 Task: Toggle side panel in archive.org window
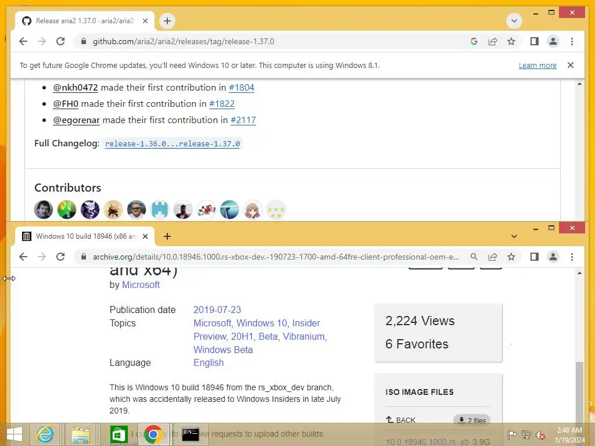(535, 257)
